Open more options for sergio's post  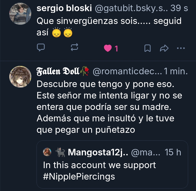click(181, 48)
